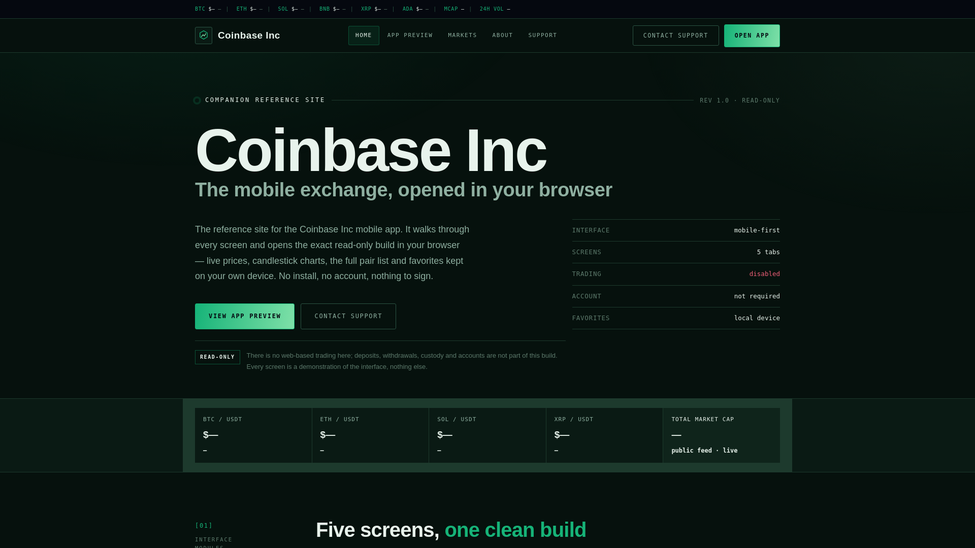Select the XRP / USDT price card
Screen dimensions: 975x548
[x=605, y=435]
